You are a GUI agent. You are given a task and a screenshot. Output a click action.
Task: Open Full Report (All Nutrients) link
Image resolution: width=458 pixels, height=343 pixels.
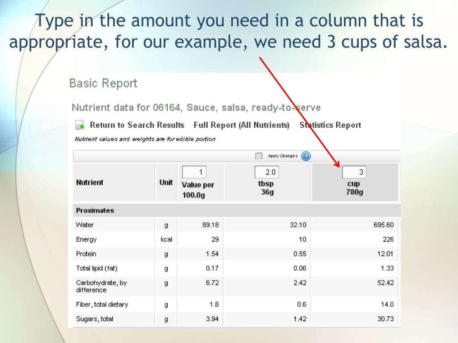click(x=242, y=125)
